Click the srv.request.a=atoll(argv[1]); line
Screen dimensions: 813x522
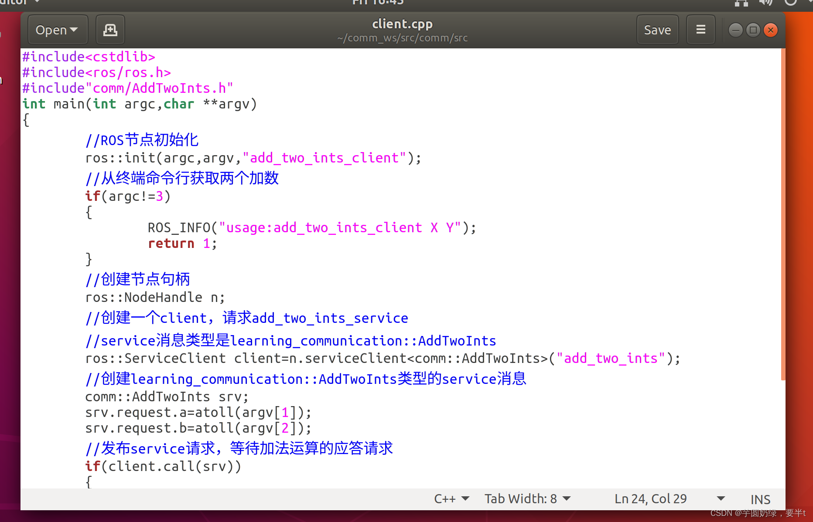[x=198, y=412]
